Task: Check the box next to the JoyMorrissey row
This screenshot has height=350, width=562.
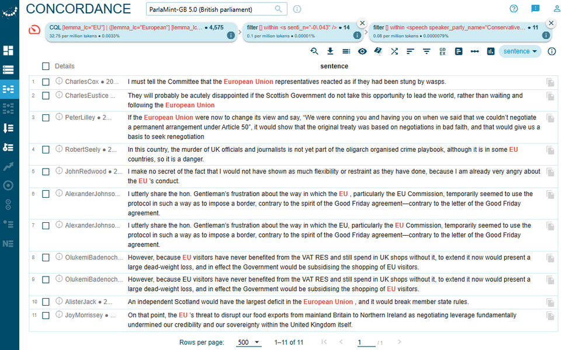Action: click(46, 315)
